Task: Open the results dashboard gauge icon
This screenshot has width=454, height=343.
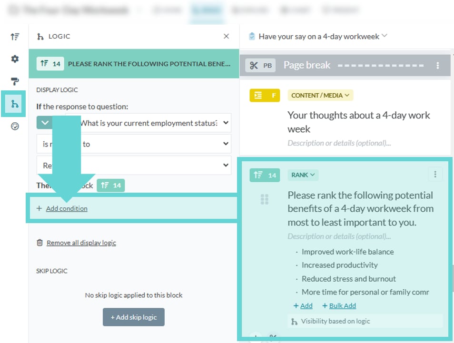Action: pos(15,127)
